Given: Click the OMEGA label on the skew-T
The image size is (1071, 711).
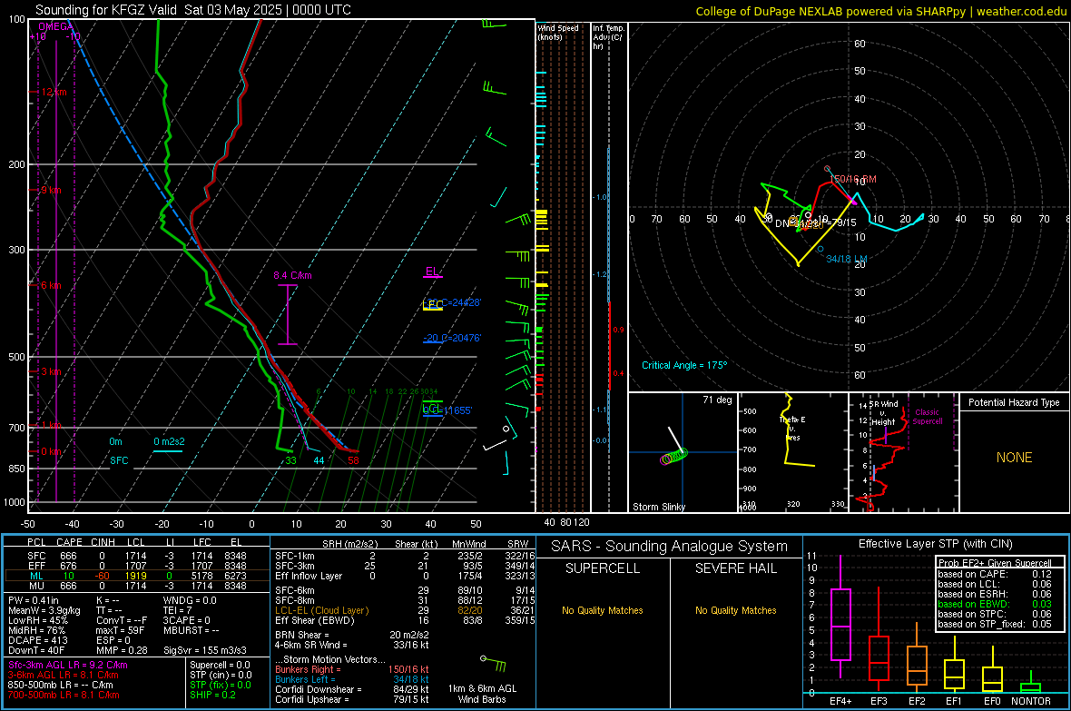Looking at the screenshot, I should point(54,26).
